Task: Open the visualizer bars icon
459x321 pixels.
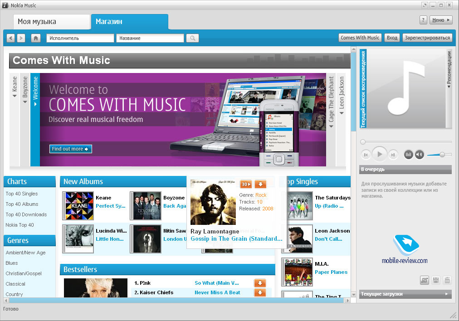Action: (x=408, y=155)
